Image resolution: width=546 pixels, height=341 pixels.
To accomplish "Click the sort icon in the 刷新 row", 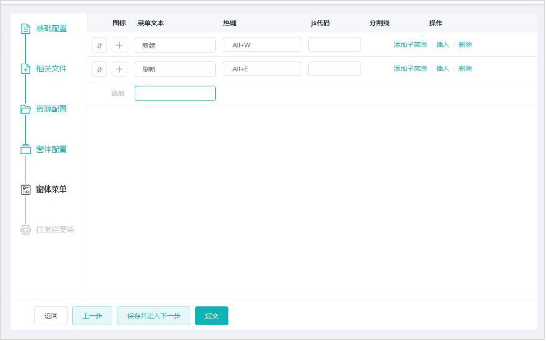I will click(99, 69).
